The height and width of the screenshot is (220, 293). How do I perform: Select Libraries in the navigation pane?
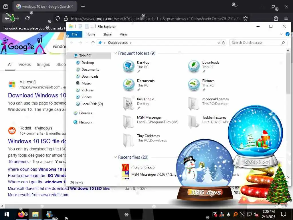point(85,113)
